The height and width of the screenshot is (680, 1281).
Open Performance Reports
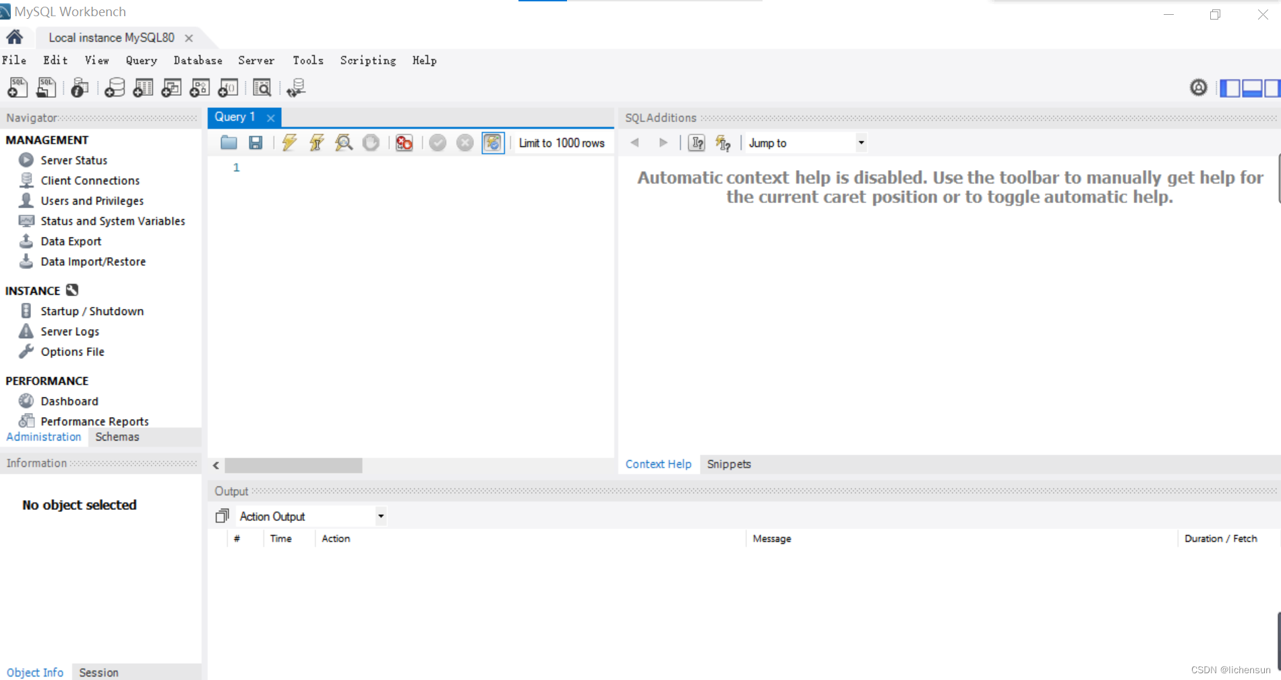(94, 421)
